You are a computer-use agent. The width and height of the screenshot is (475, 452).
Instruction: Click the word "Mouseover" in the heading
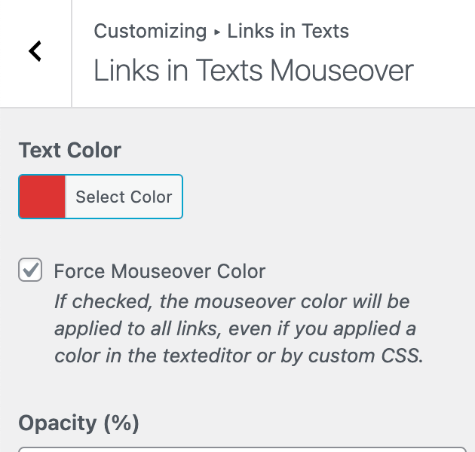(342, 71)
